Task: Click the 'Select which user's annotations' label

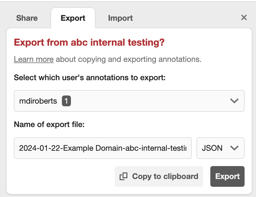Action: [90, 78]
